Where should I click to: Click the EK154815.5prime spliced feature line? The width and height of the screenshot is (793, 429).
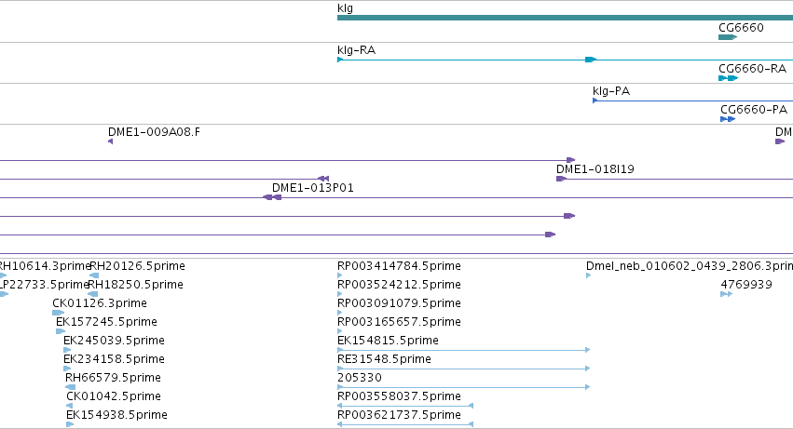tap(464, 350)
